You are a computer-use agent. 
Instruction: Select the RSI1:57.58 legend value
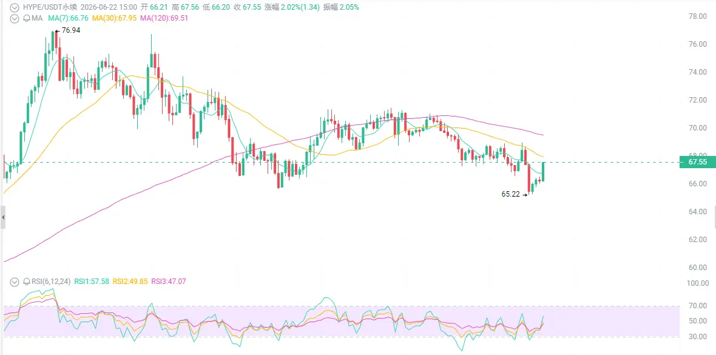point(92,282)
